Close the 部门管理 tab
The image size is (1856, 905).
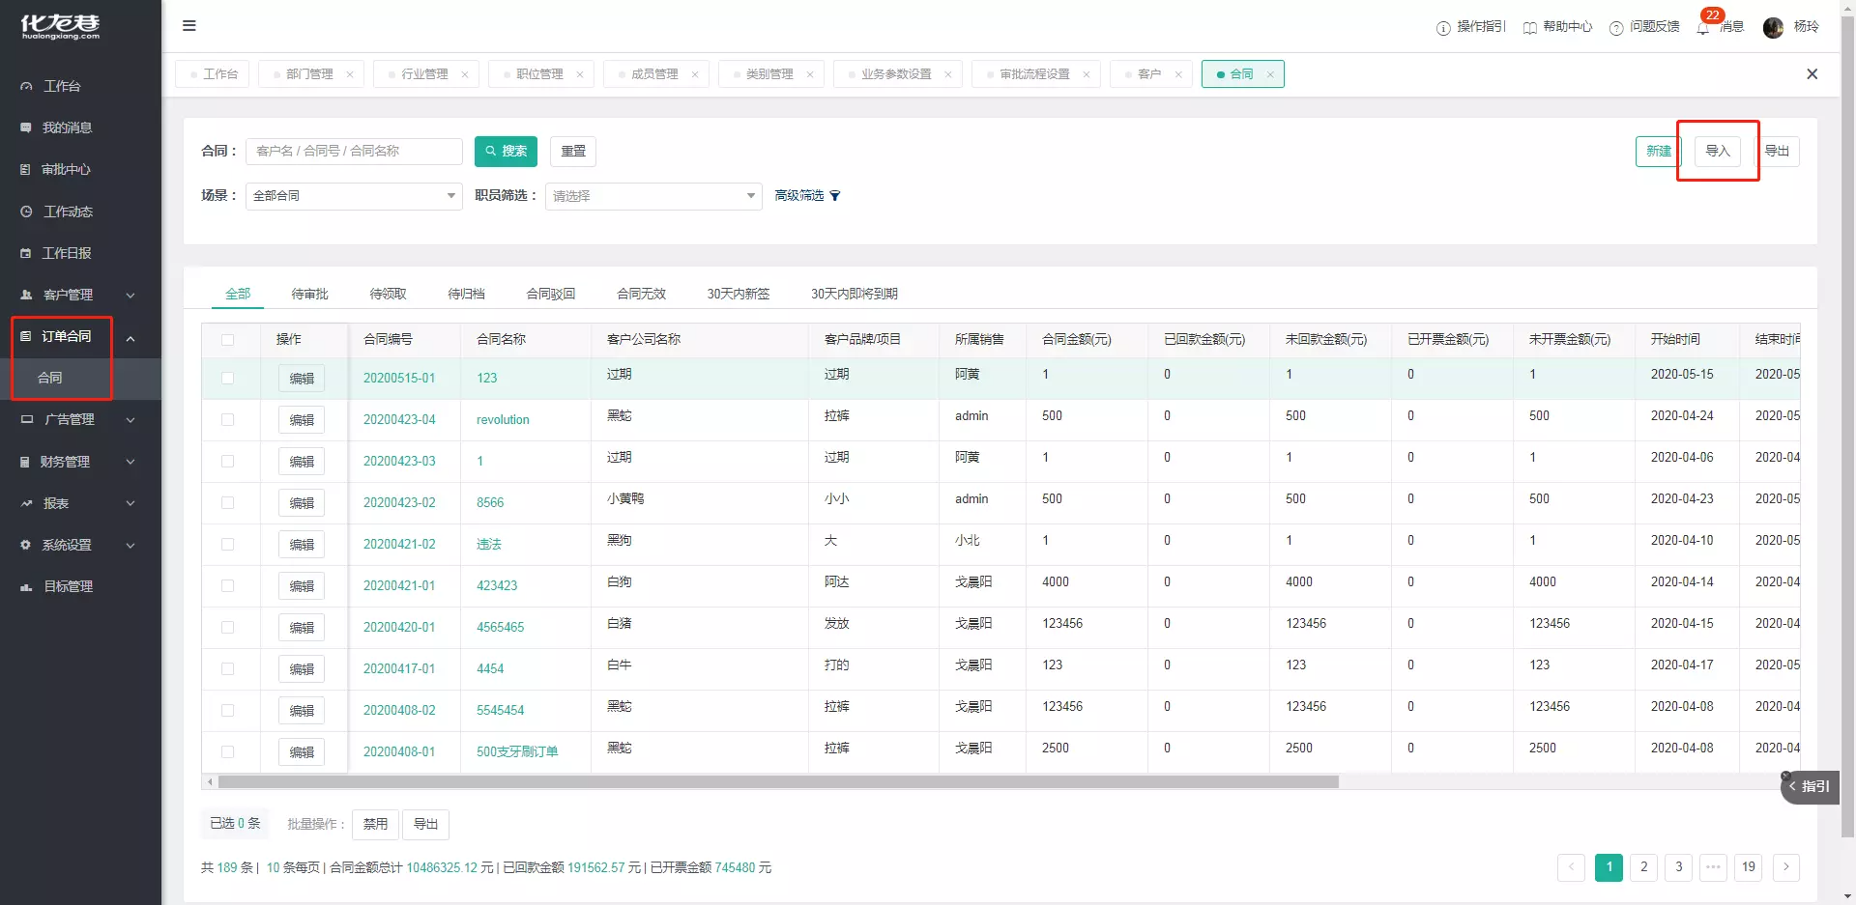point(350,74)
